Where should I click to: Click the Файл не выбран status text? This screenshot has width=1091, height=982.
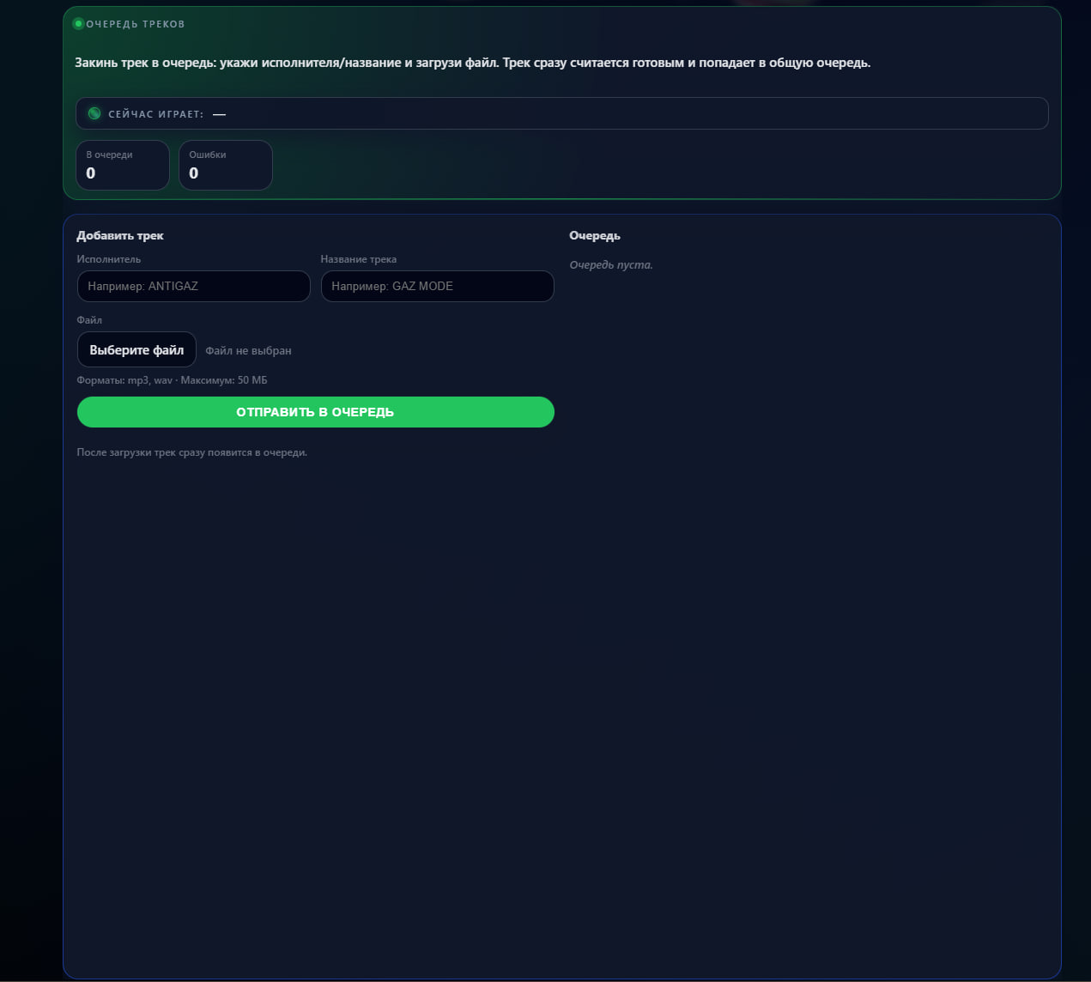(248, 350)
